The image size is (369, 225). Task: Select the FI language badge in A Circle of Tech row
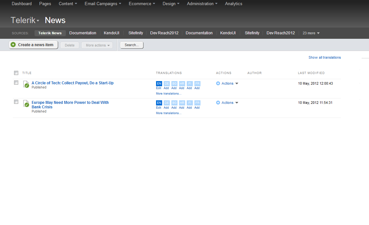[190, 83]
